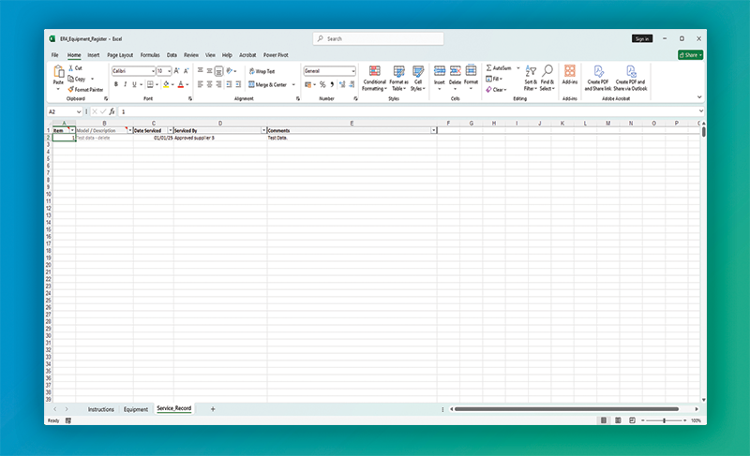Screen dimensions: 750x456
Task: Cut the selection with the scissors icon
Action: 71,67
